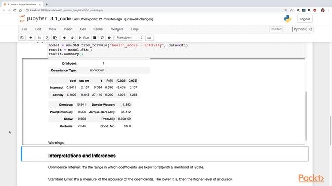Open the command palette keyboard icon
Viewport: 332px width, 186px height.
(x=149, y=38)
